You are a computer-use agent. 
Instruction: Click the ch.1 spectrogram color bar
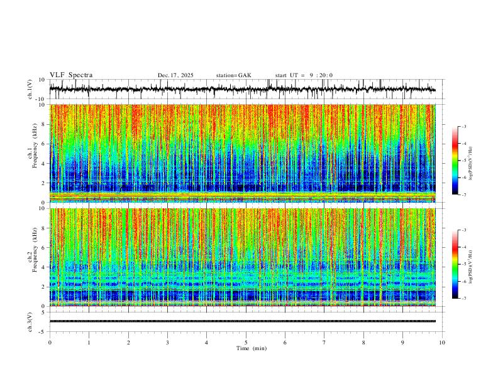coord(455,161)
